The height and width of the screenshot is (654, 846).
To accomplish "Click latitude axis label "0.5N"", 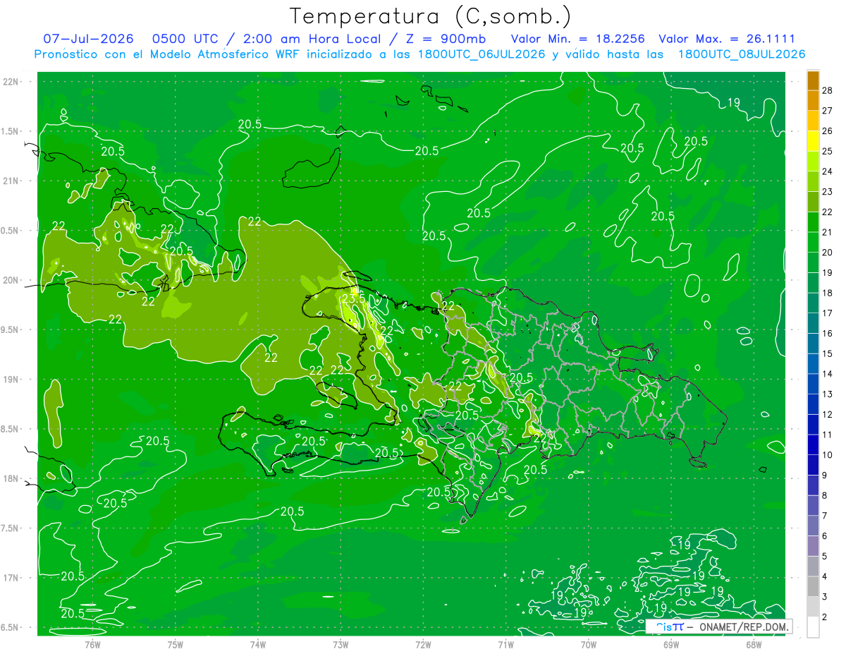I will [11, 231].
